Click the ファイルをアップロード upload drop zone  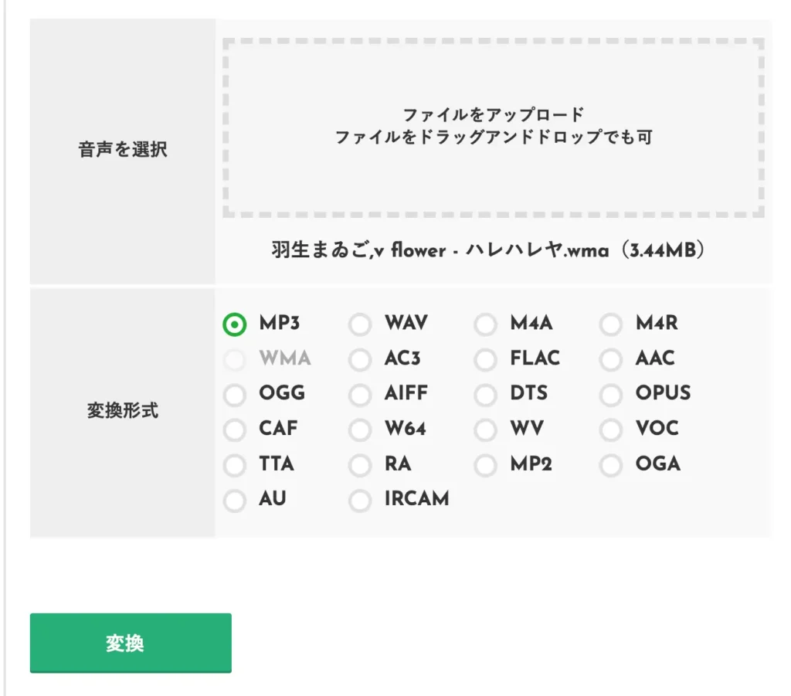494,127
